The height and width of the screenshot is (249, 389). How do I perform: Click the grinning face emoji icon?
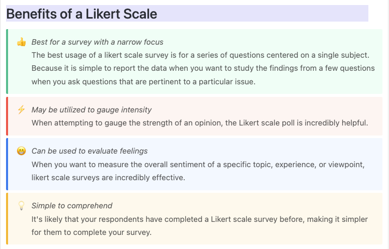(x=21, y=151)
